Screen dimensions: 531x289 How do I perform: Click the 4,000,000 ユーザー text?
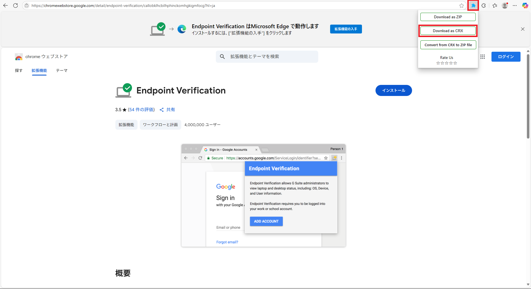tap(202, 125)
